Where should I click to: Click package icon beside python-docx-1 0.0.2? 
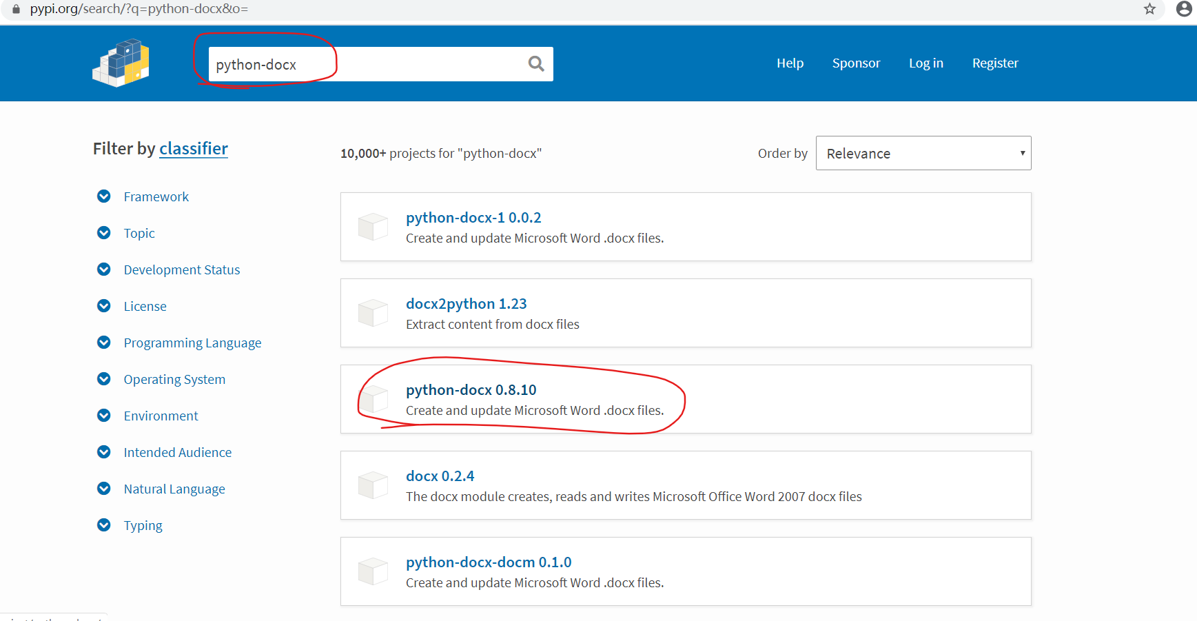[374, 227]
